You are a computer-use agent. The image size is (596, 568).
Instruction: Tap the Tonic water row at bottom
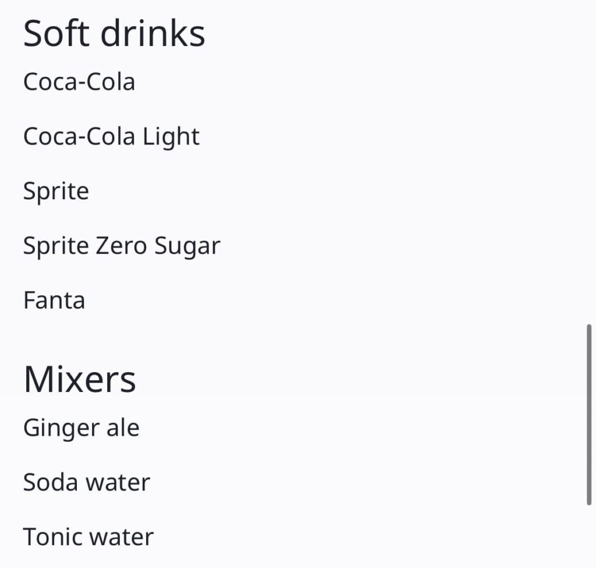click(x=88, y=537)
